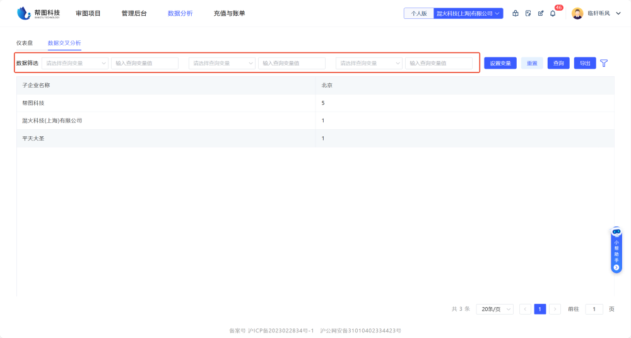
Task: Click the gift box icon in header
Action: [516, 13]
